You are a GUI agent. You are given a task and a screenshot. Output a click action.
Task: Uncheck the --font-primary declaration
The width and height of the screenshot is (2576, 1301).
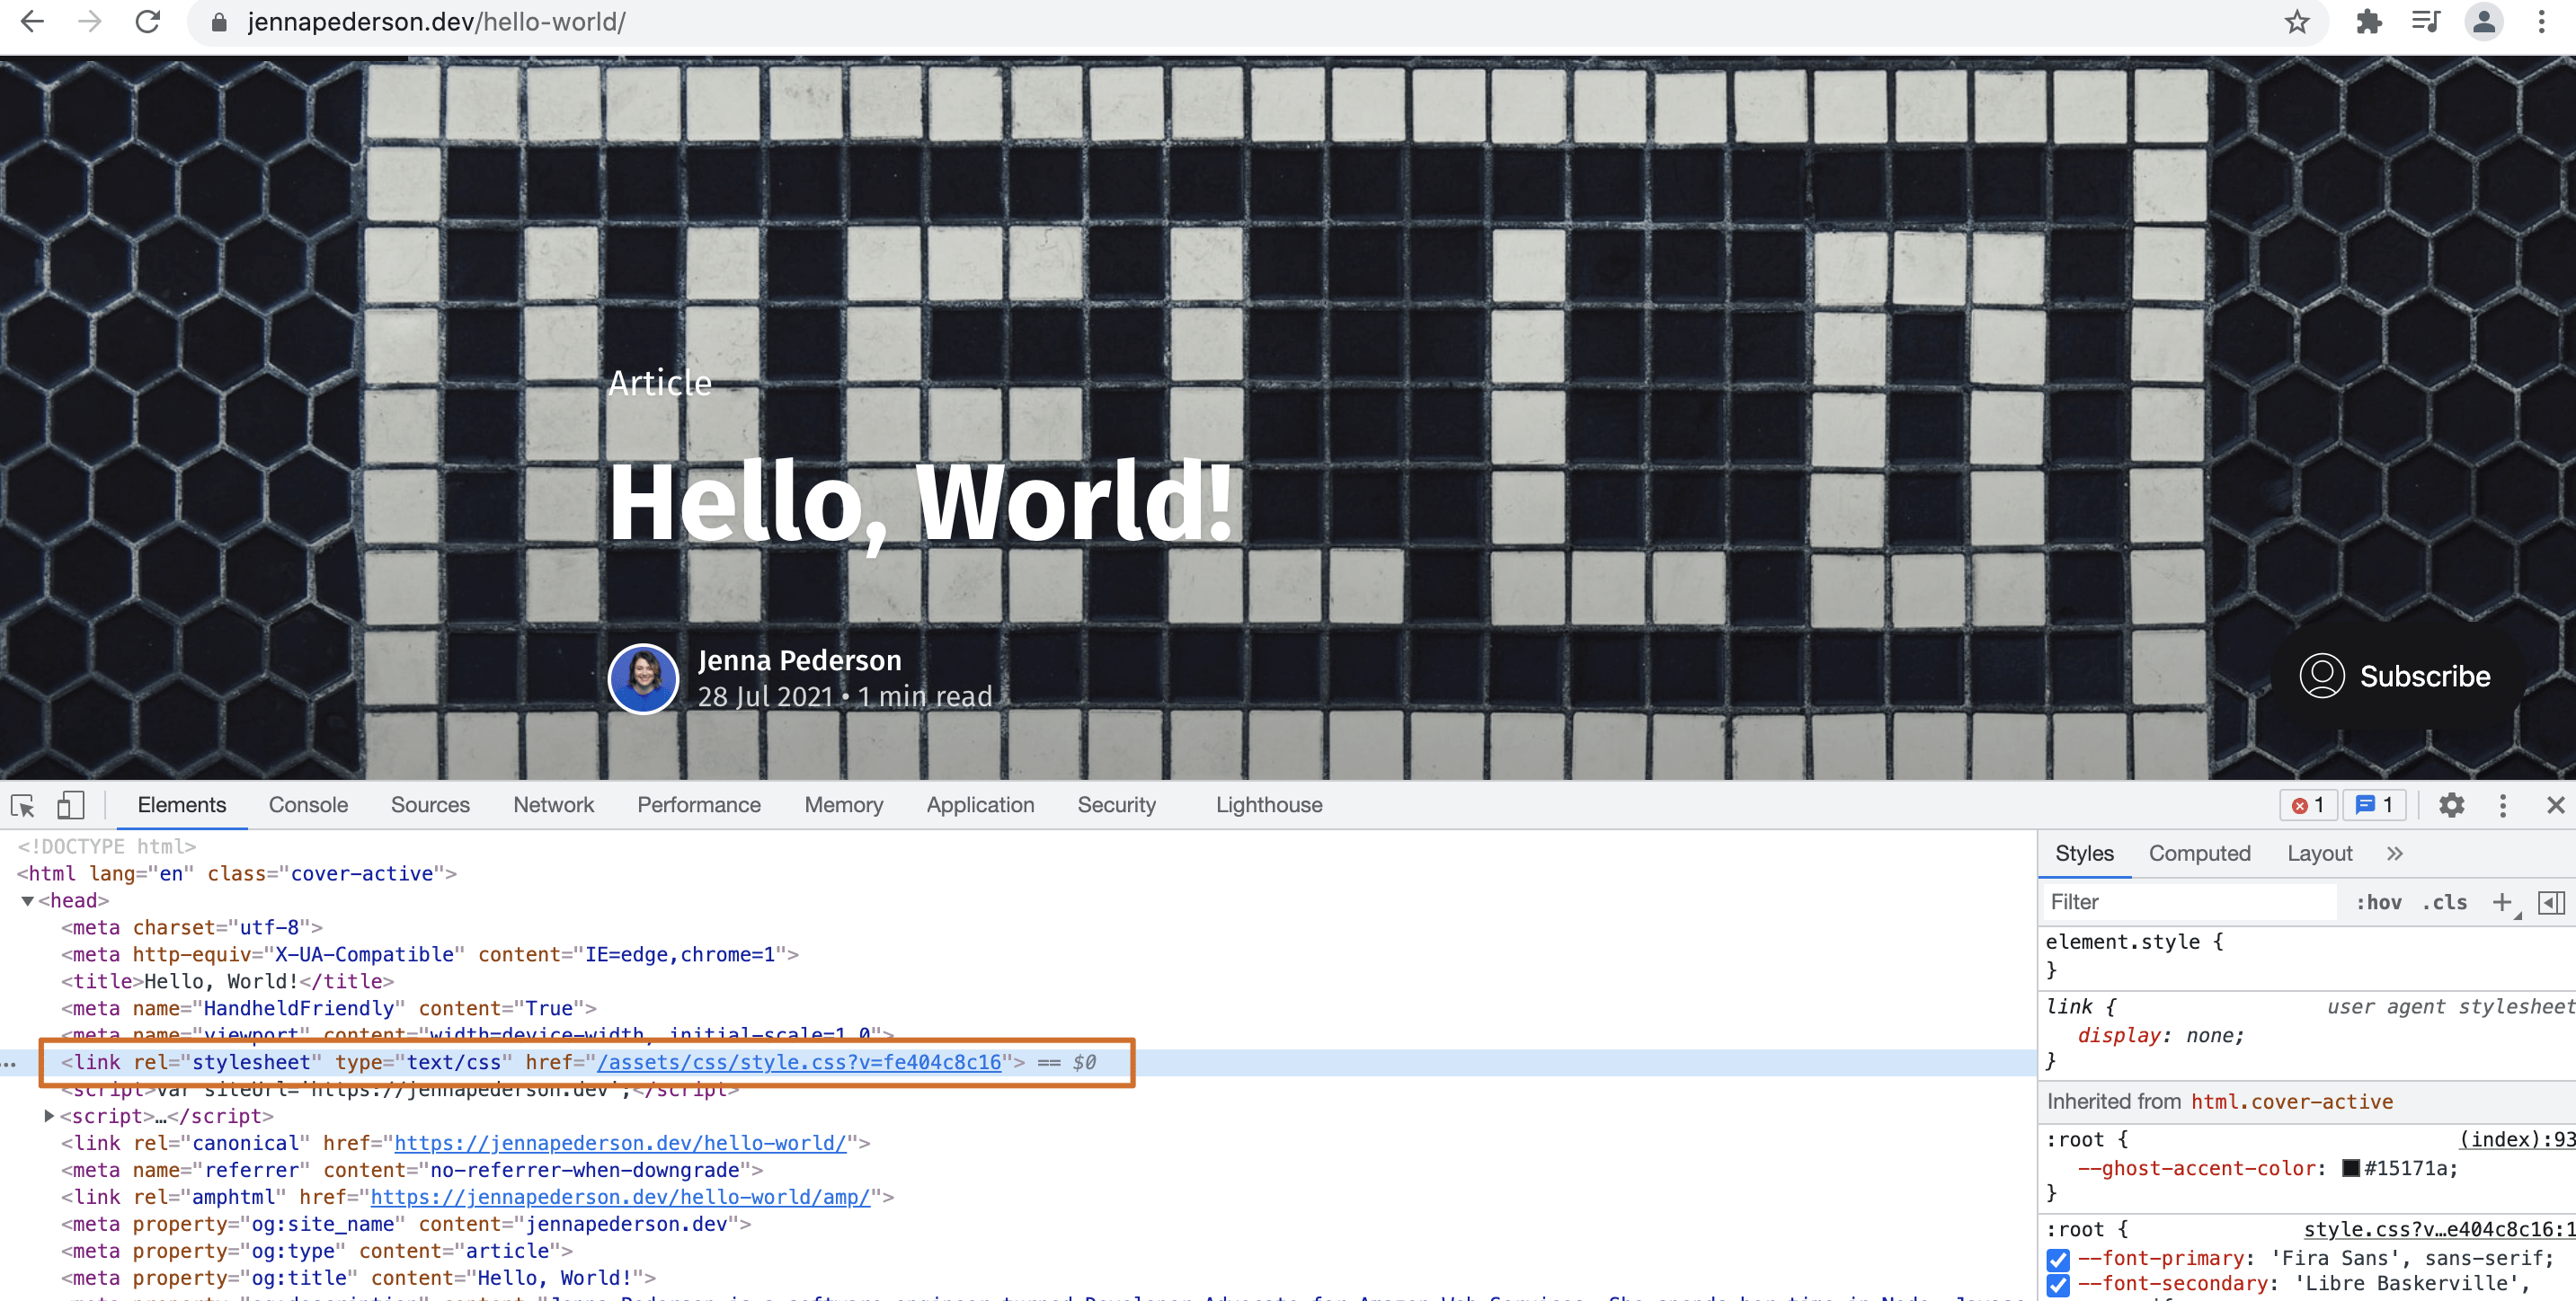point(2058,1257)
